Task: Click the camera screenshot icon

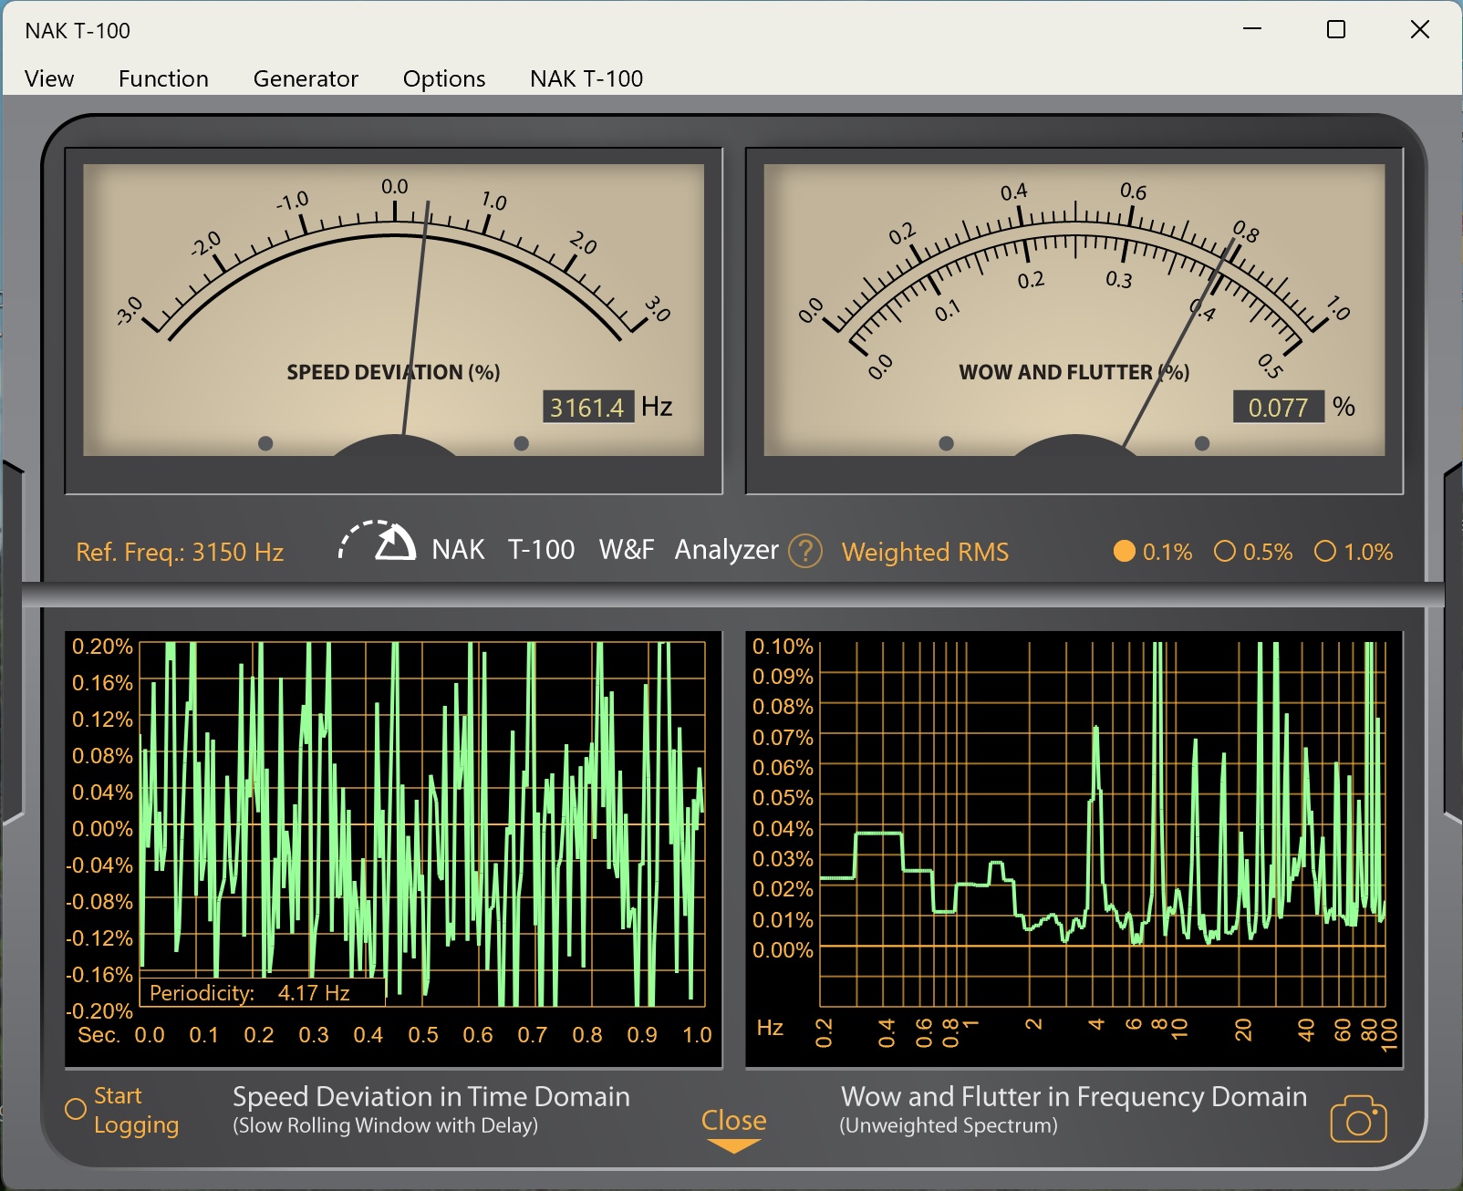Action: click(1358, 1119)
